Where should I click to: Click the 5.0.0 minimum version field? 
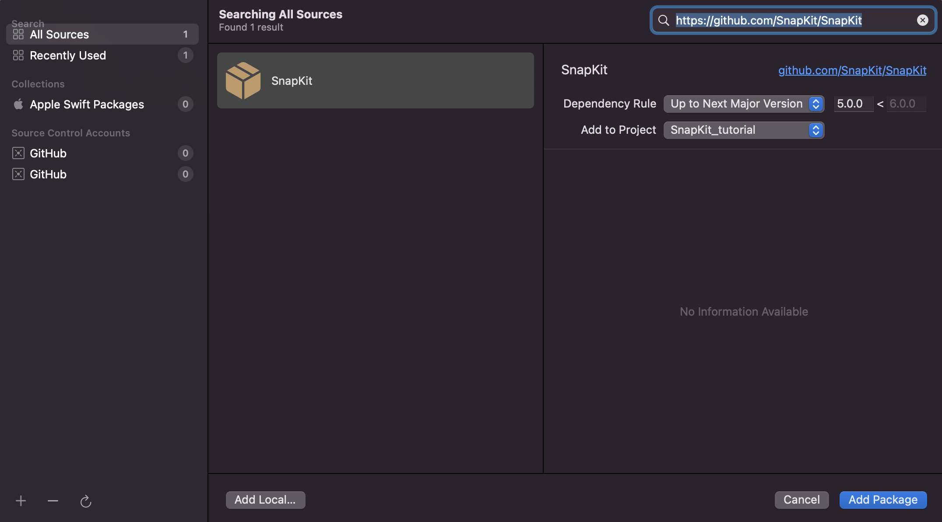pos(853,104)
